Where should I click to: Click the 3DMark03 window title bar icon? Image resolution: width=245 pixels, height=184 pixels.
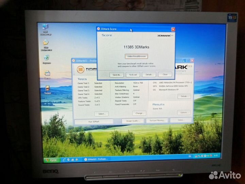[73, 61]
